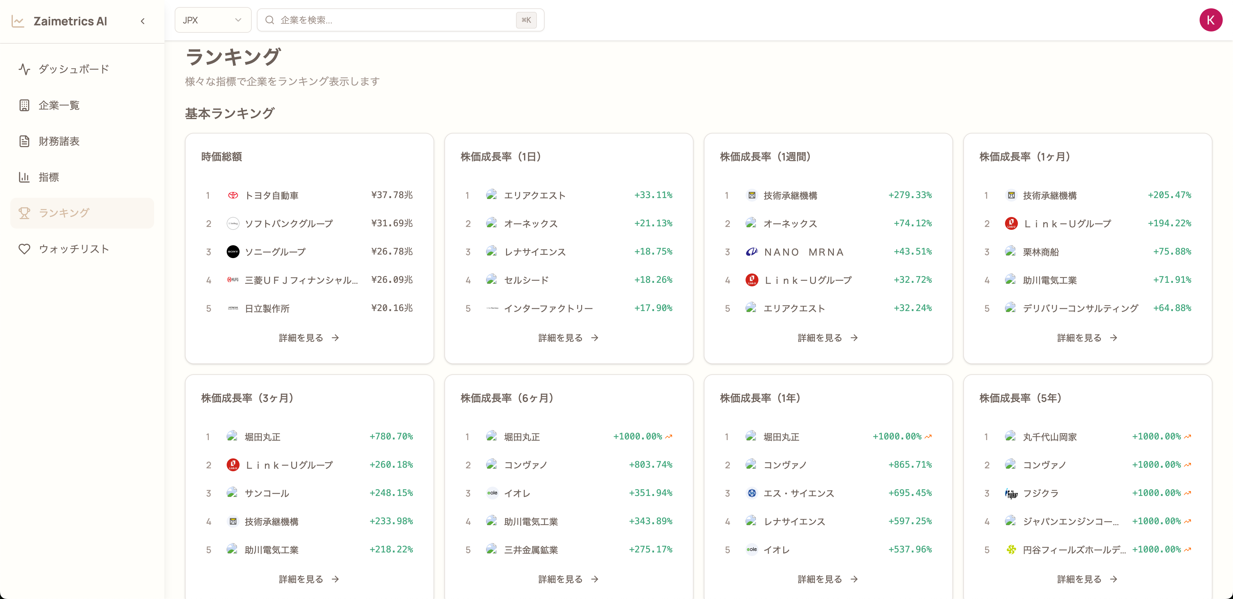Click the ダッシュボード activity icon
Image resolution: width=1233 pixels, height=599 pixels.
[24, 69]
